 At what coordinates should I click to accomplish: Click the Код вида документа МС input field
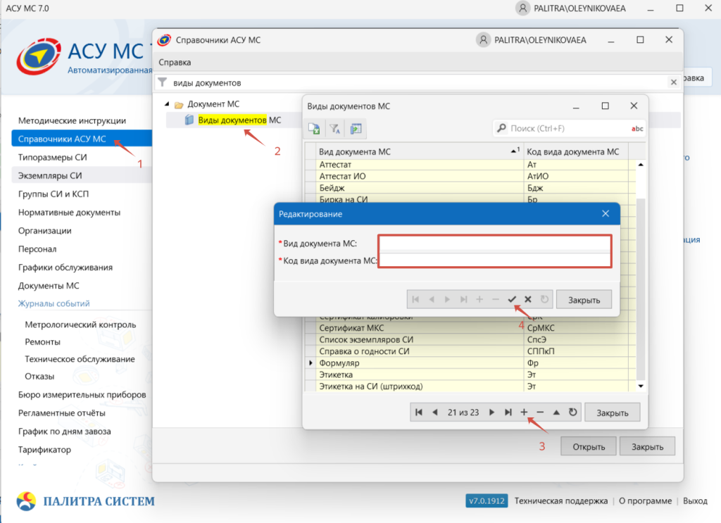[x=495, y=260]
